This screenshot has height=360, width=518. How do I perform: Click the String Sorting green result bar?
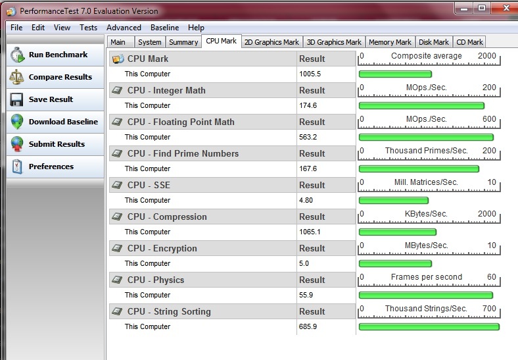[429, 327]
